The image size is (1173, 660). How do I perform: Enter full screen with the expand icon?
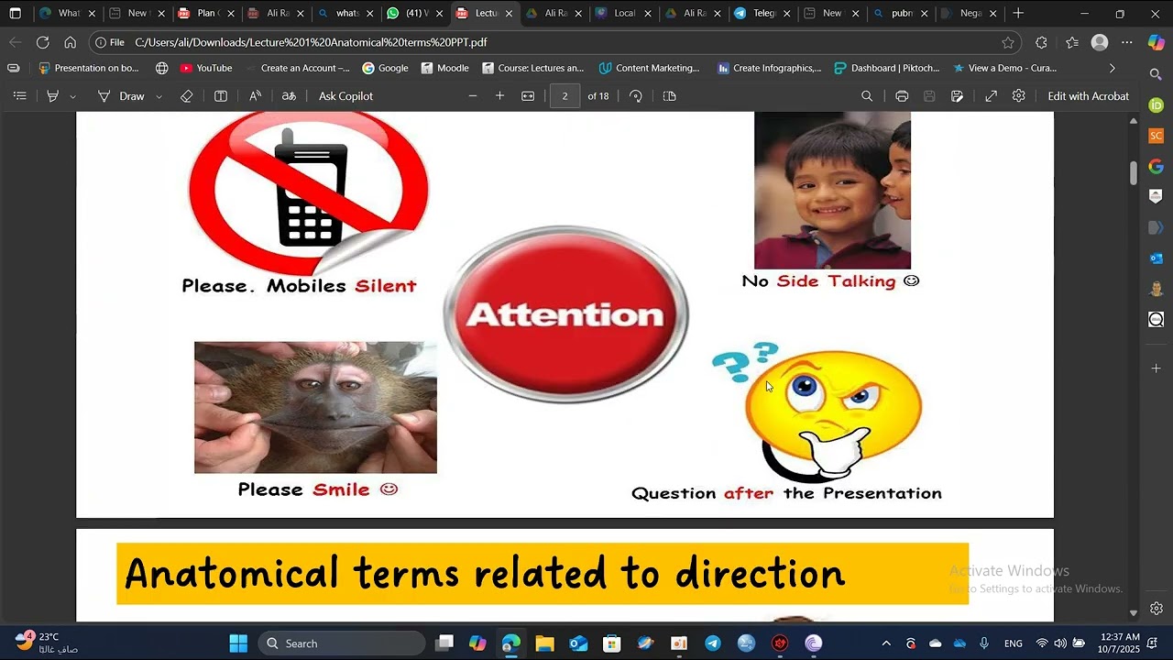tap(991, 96)
